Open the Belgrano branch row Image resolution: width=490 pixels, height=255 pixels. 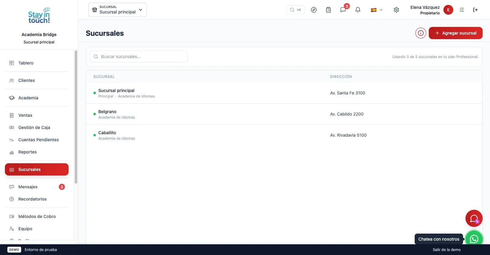[x=284, y=114]
